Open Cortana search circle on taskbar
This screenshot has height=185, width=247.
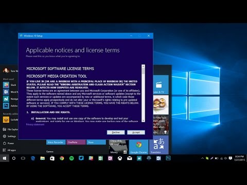[14, 158]
